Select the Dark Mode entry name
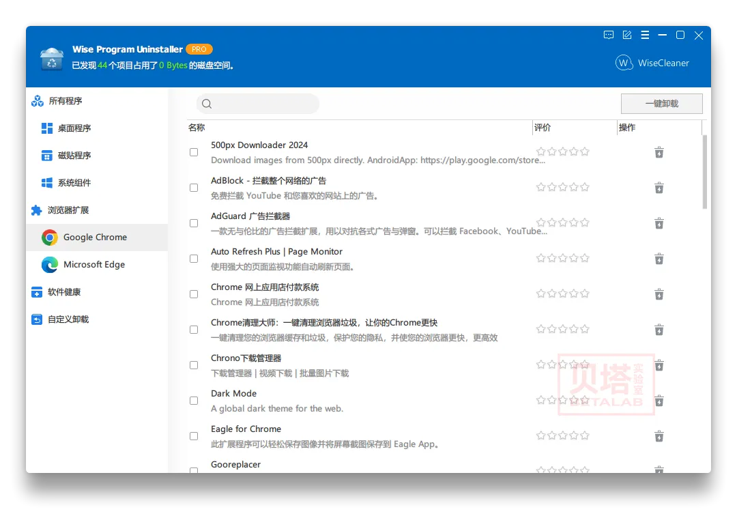Screen dimensions: 737x518 (233, 393)
